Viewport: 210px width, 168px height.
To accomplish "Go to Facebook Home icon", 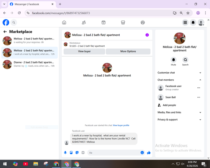I will [x=64, y=22].
